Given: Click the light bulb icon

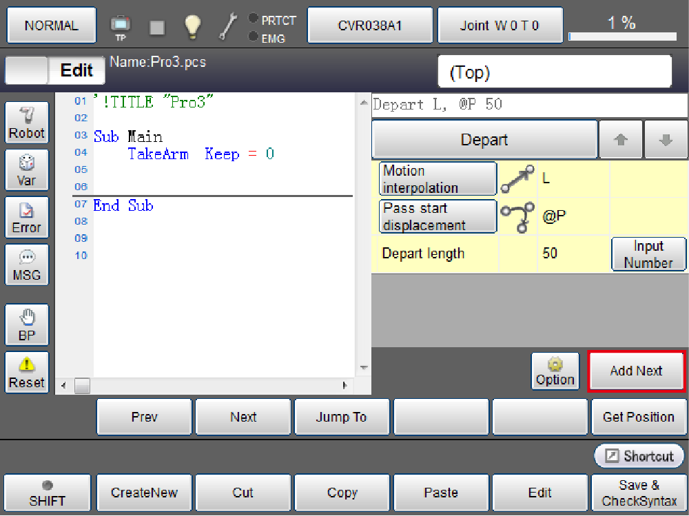Looking at the screenshot, I should [x=192, y=26].
